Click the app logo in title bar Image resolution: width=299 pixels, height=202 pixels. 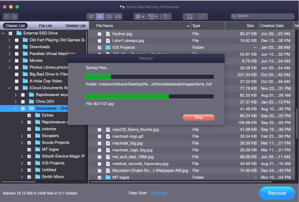[x=122, y=7]
